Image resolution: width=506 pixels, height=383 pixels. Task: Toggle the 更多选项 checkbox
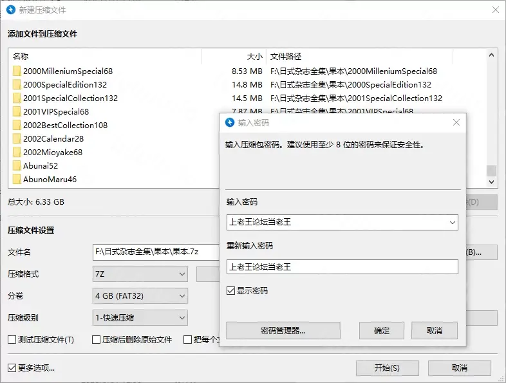pyautogui.click(x=12, y=368)
